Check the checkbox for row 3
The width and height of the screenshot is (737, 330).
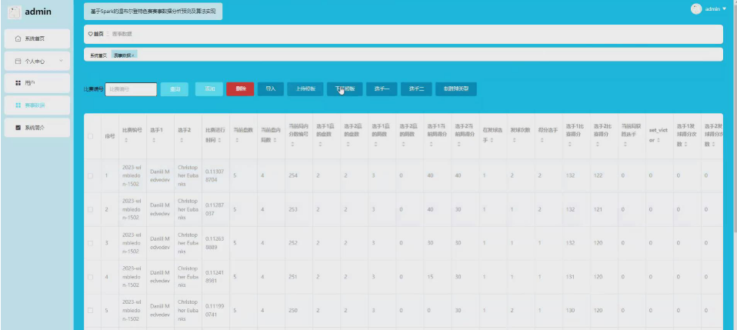(x=90, y=244)
